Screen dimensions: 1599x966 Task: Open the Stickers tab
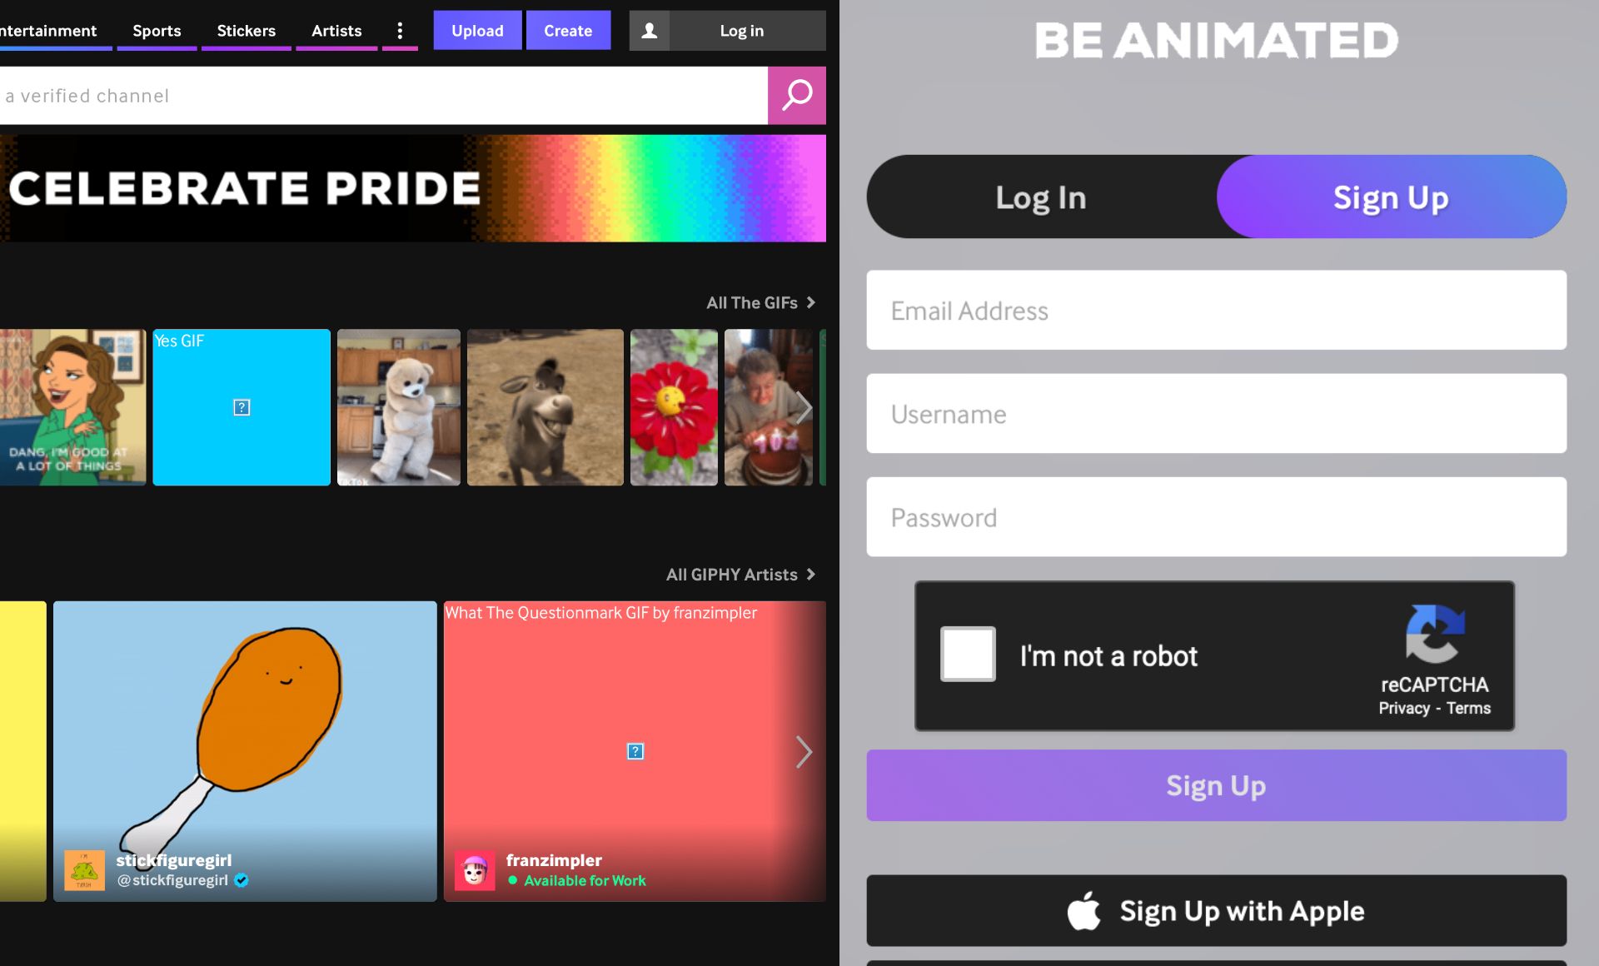click(x=246, y=31)
